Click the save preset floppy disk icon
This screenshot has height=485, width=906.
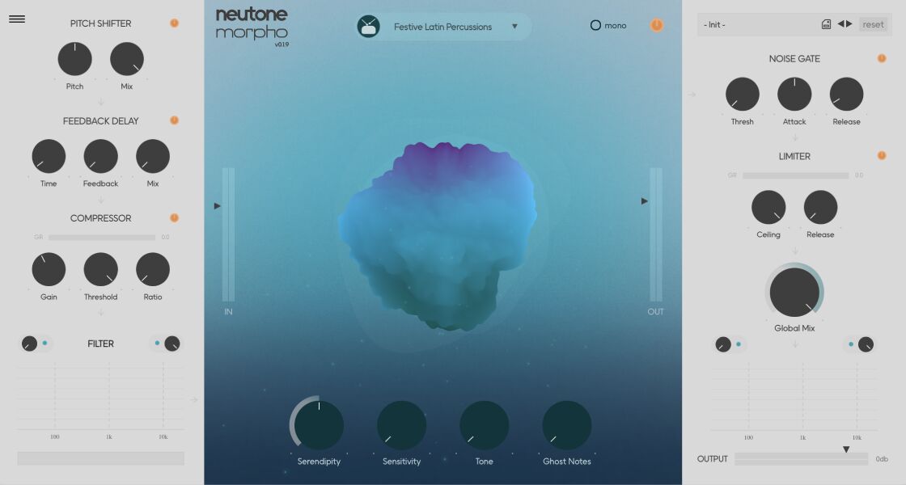pyautogui.click(x=826, y=24)
